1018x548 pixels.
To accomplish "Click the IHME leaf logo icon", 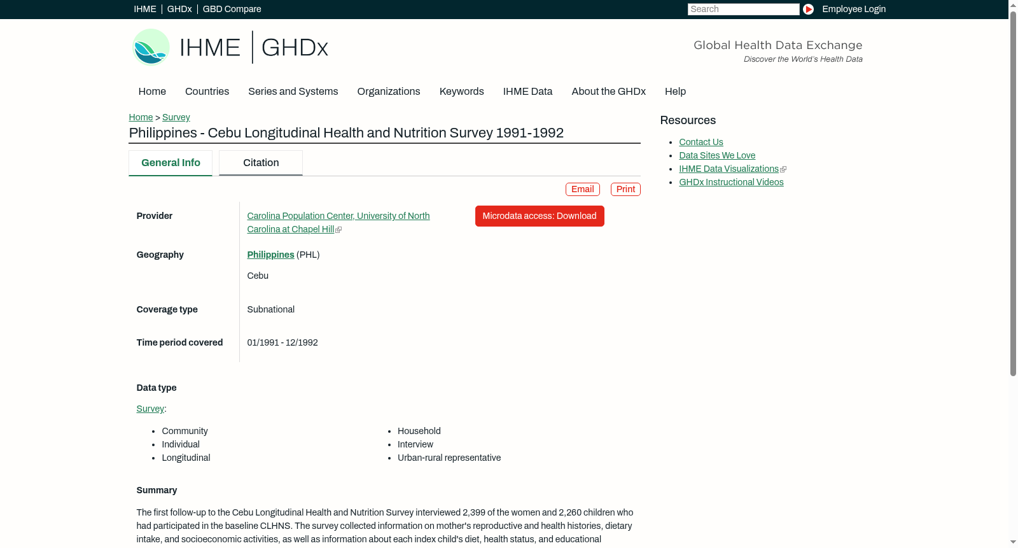I will pyautogui.click(x=151, y=47).
